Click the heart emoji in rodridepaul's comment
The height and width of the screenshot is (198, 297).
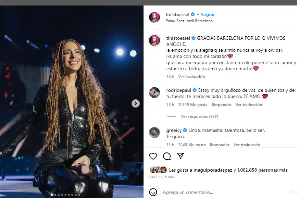tap(264, 96)
